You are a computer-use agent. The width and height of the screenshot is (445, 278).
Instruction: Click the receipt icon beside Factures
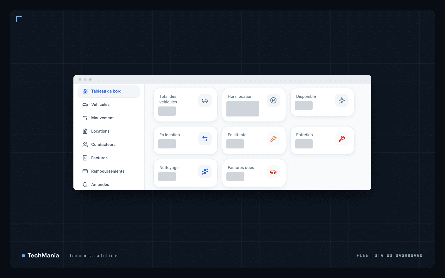[85, 158]
